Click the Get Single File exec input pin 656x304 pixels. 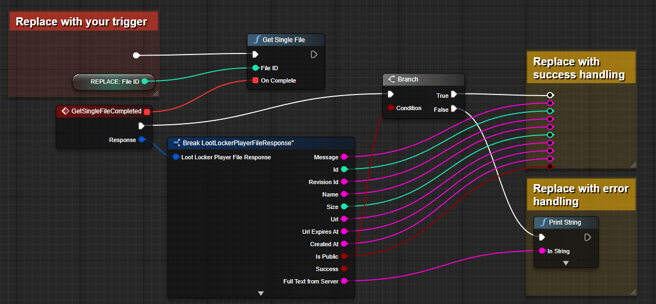coord(255,55)
